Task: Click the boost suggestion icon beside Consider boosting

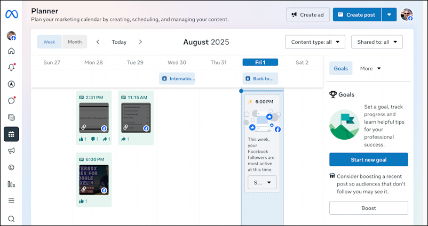Action: [x=332, y=175]
